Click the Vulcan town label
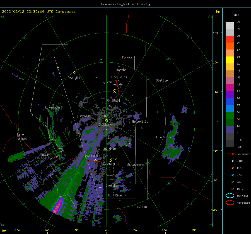This screenshot has height=234, width=251. [142, 207]
